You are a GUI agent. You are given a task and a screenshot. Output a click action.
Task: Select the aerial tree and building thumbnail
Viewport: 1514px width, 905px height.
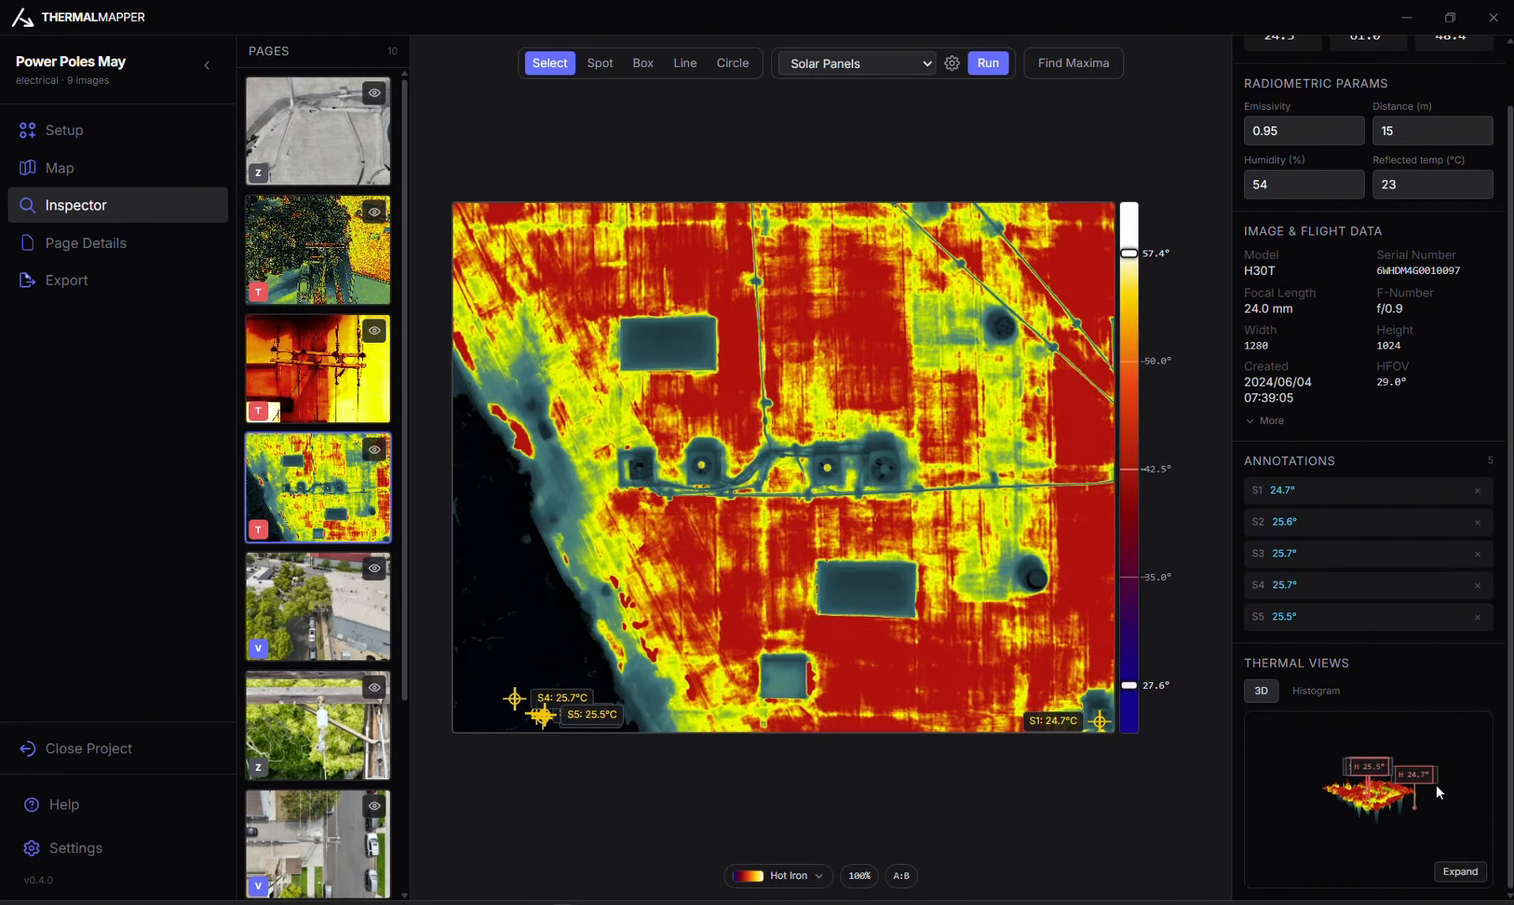(318, 607)
